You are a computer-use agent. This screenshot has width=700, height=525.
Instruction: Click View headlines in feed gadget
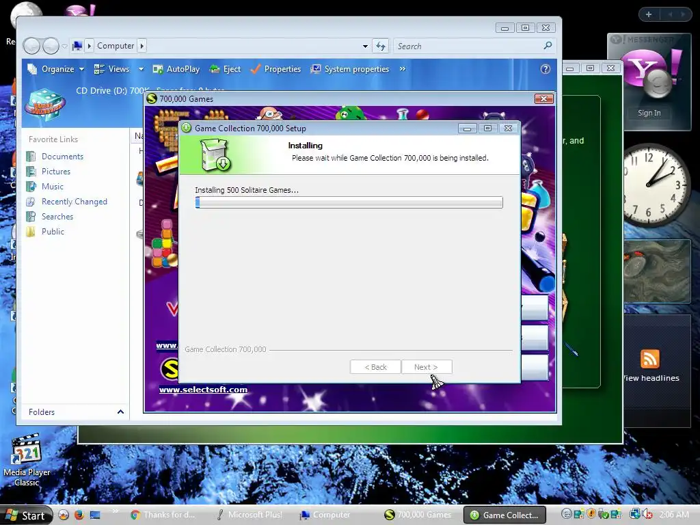tap(651, 378)
